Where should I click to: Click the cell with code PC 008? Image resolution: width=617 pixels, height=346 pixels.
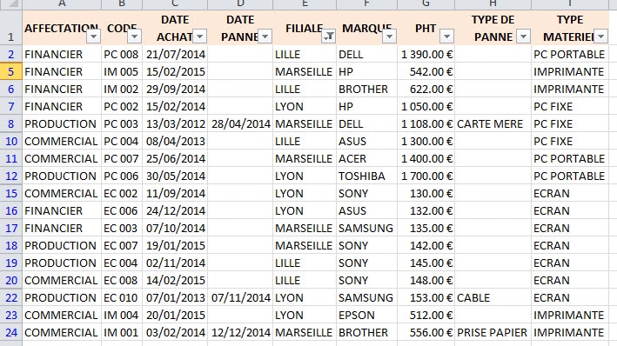(x=122, y=54)
